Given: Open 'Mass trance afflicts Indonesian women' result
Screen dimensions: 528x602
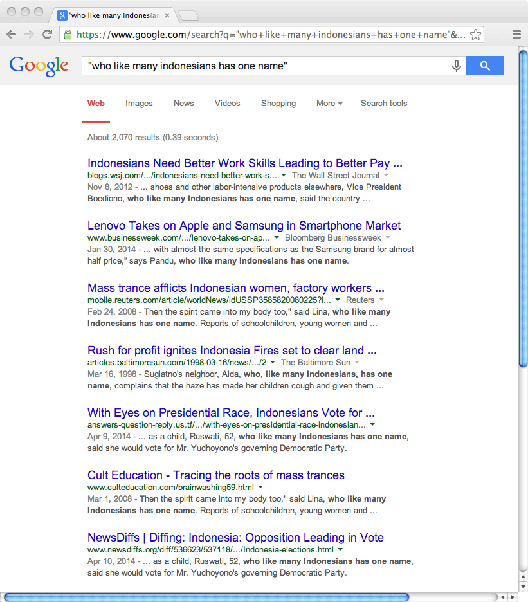Looking at the screenshot, I should (x=236, y=288).
